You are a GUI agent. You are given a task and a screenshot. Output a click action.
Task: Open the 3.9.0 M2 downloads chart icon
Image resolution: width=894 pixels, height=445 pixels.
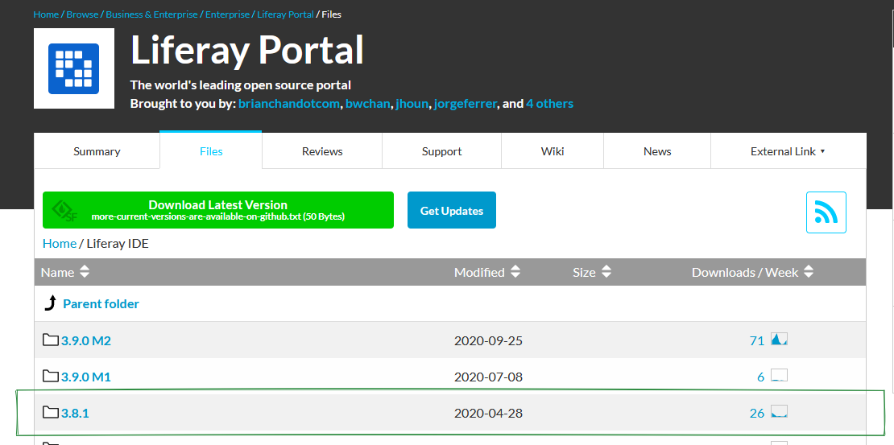tap(779, 340)
